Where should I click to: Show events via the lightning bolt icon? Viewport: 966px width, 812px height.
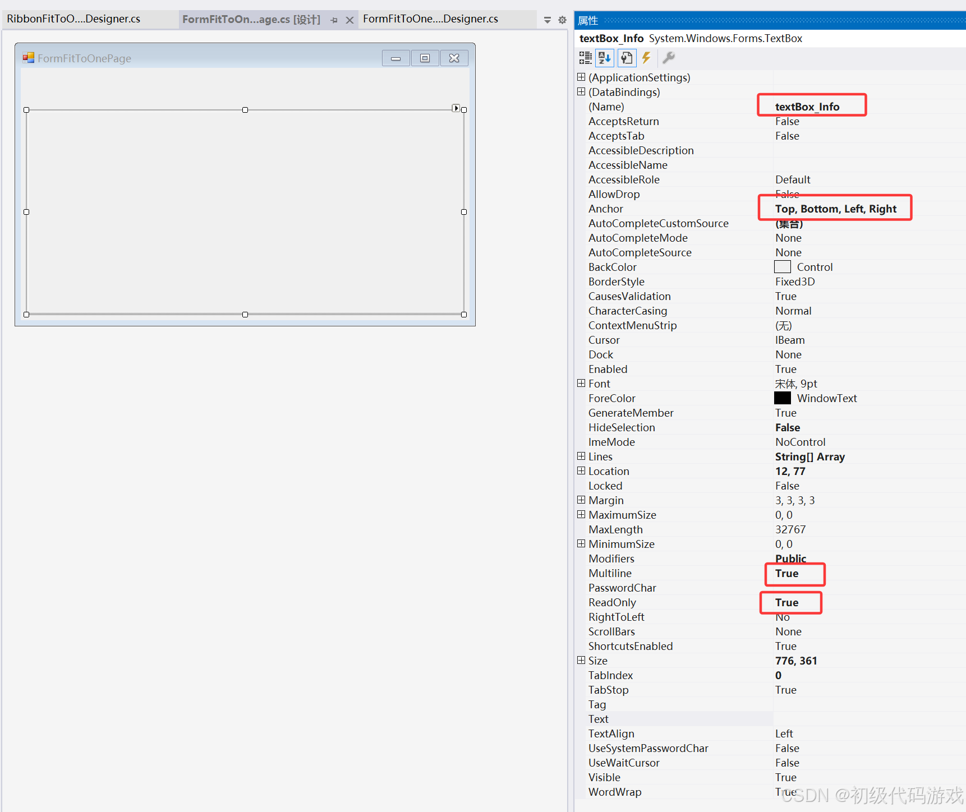646,58
